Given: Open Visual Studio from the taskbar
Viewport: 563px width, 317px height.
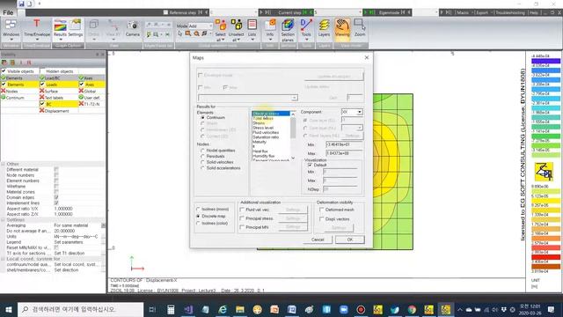Looking at the screenshot, I should pos(188,309).
